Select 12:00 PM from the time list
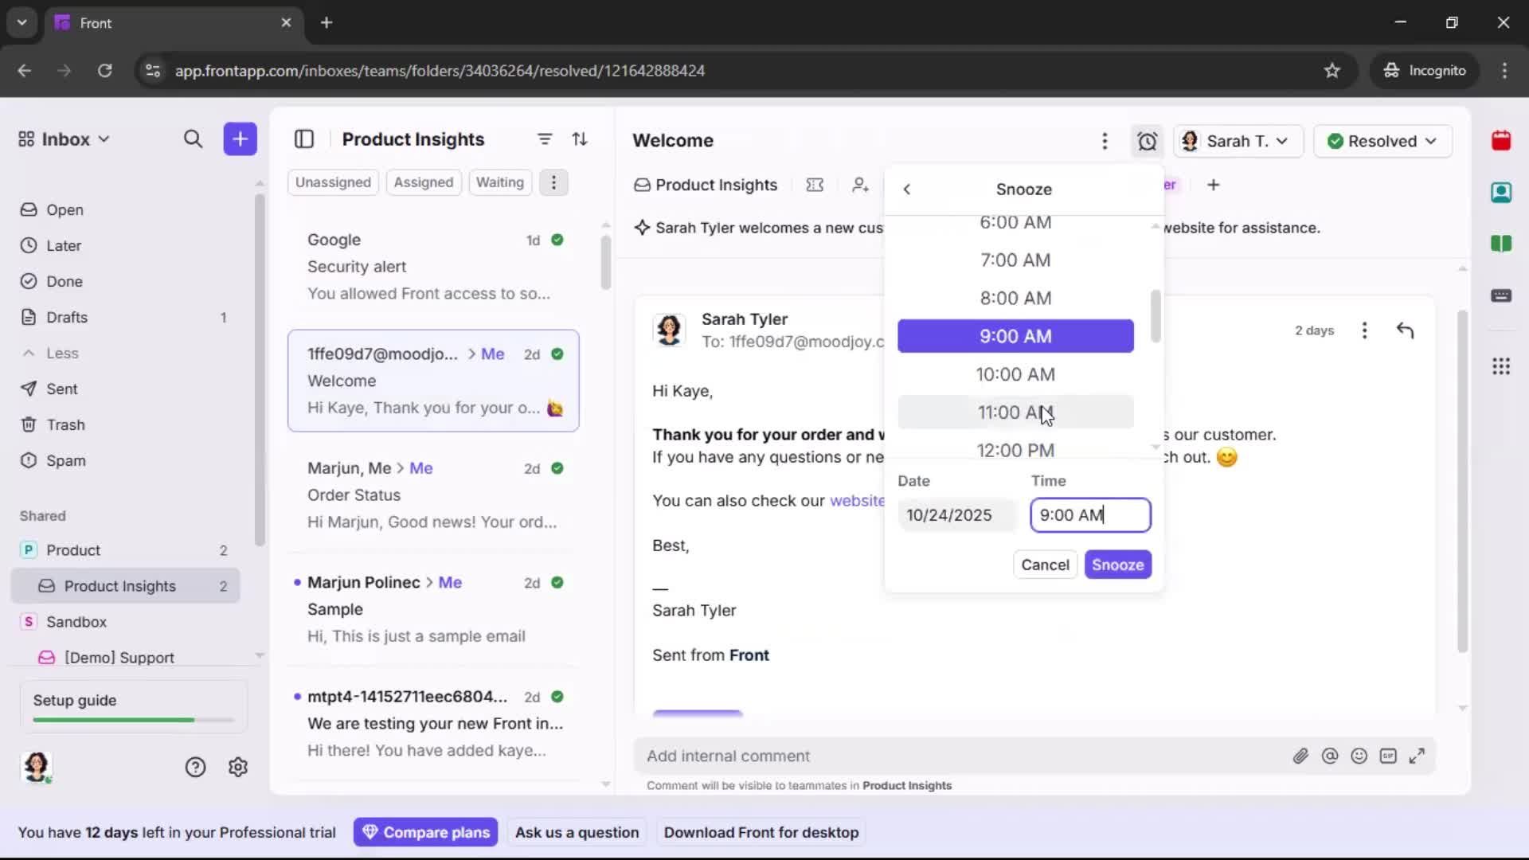 click(x=1015, y=450)
